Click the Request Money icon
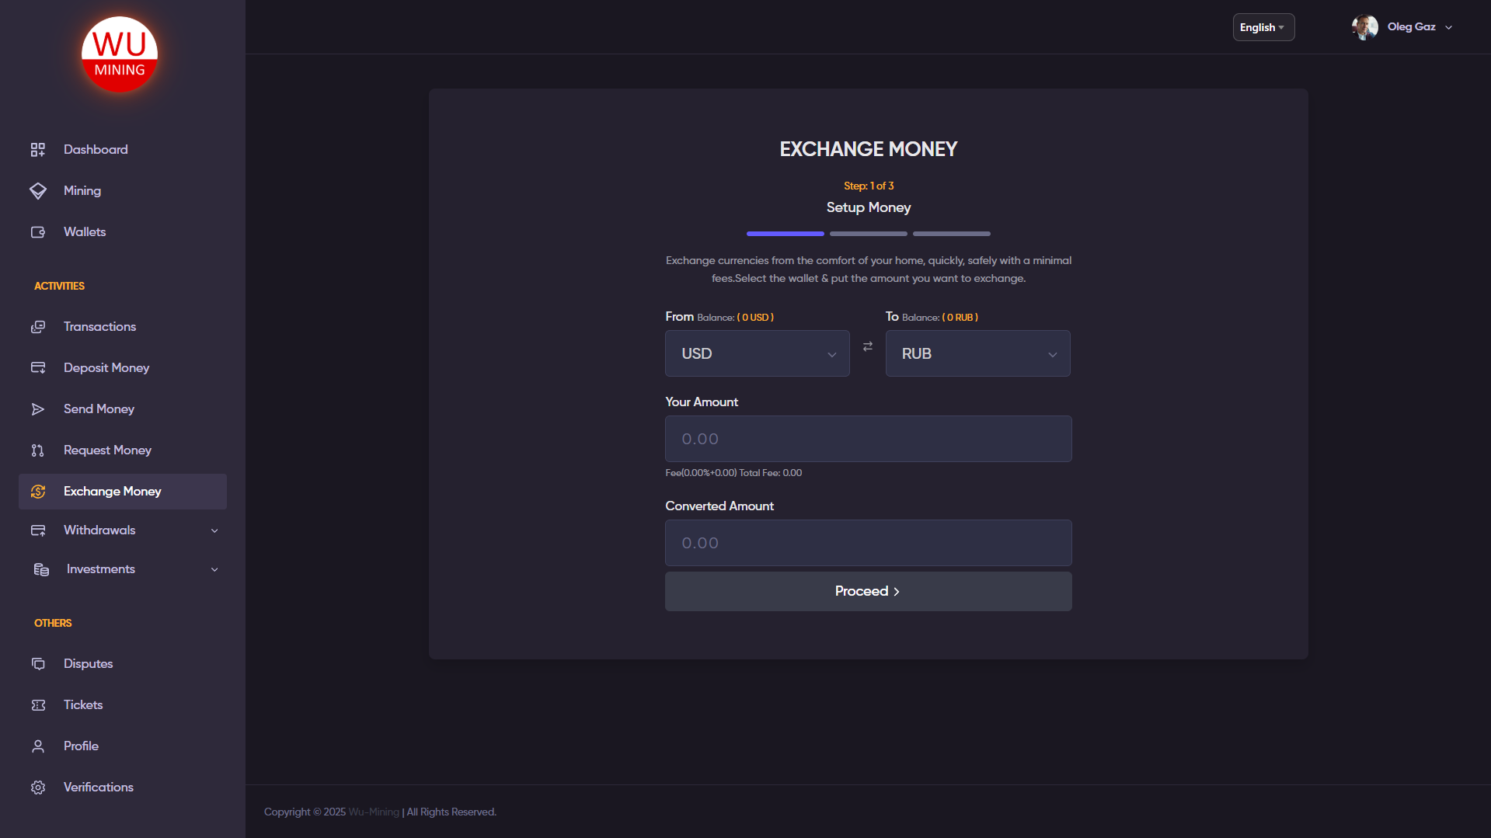The image size is (1491, 838). coord(37,450)
